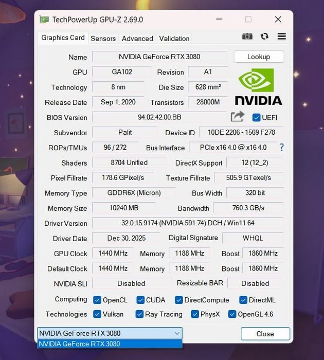Viewport: 324px width, 360px height.
Task: Click the Resizable BAR value Disabled
Action: tap(255, 284)
